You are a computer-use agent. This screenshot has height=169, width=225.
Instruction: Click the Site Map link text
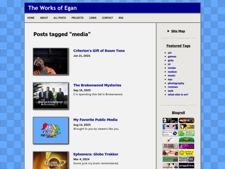(178, 31)
